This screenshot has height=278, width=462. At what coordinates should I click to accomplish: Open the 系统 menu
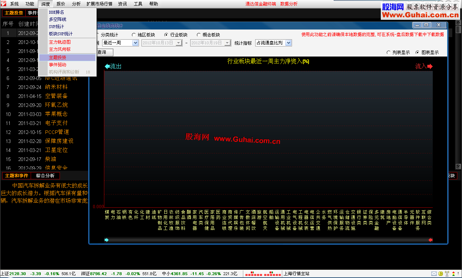tap(14, 4)
